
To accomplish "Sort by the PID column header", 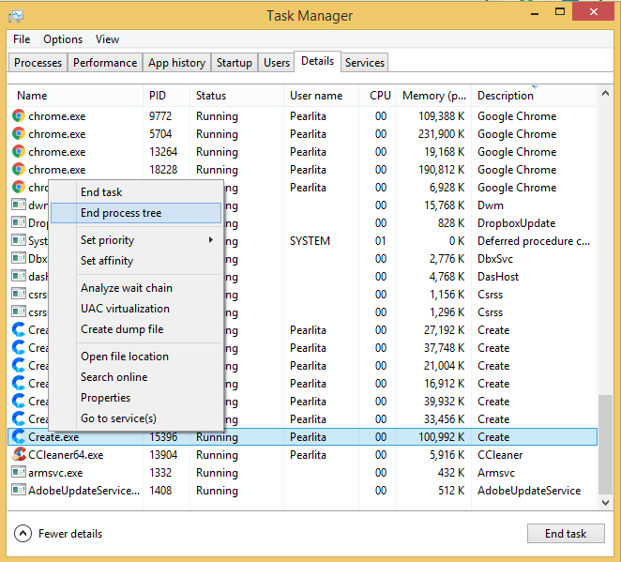I will (x=166, y=96).
